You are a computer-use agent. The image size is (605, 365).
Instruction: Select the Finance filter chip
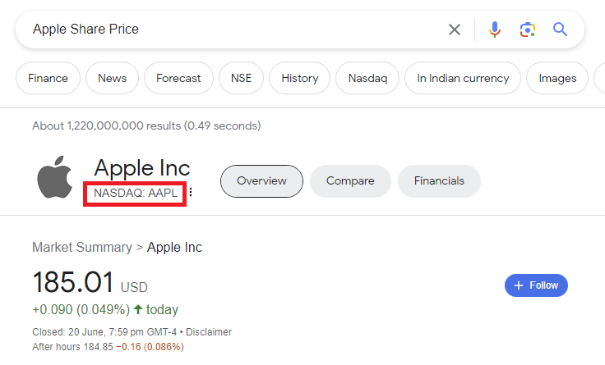coord(48,79)
